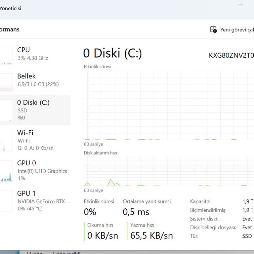The width and height of the screenshot is (254, 254).
Task: Click the Disk aktarım hızı graph
Action: pos(169,172)
